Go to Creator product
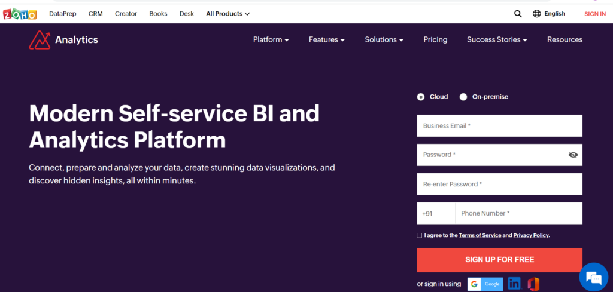Screen dimensions: 613x292 (x=126, y=14)
